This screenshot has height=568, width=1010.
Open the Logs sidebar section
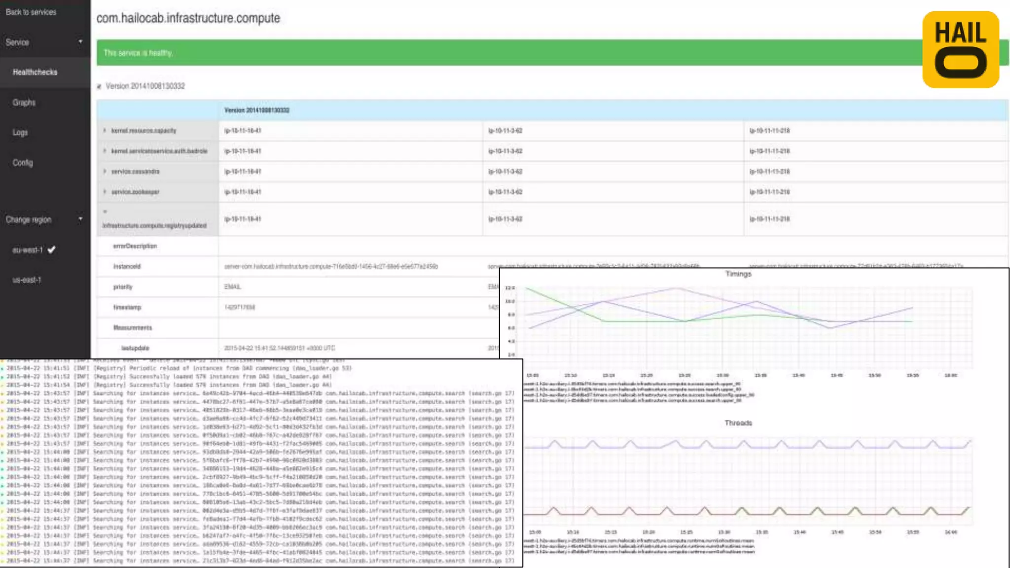(x=20, y=132)
